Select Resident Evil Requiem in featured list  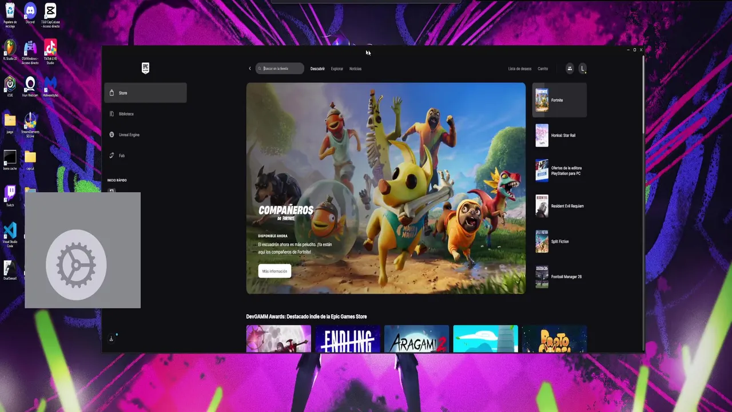click(559, 206)
